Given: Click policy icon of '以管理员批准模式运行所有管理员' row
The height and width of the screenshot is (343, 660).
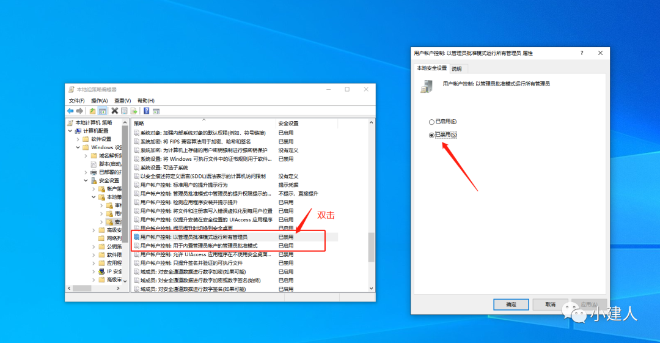Looking at the screenshot, I should [x=136, y=237].
